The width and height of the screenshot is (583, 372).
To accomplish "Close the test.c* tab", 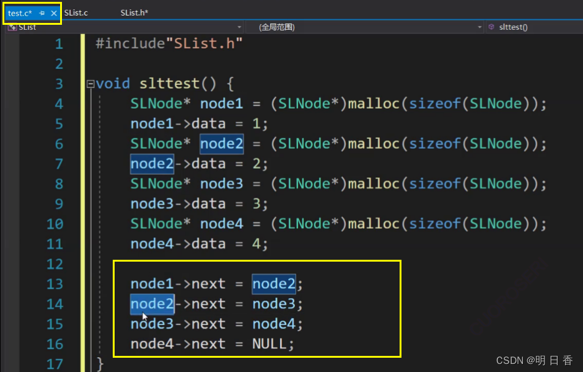I will tap(54, 14).
